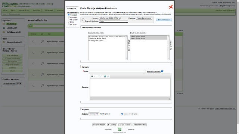The height and width of the screenshot is (134, 239).
Task: Click the double-right arrow to add all students
Action: click(129, 43)
